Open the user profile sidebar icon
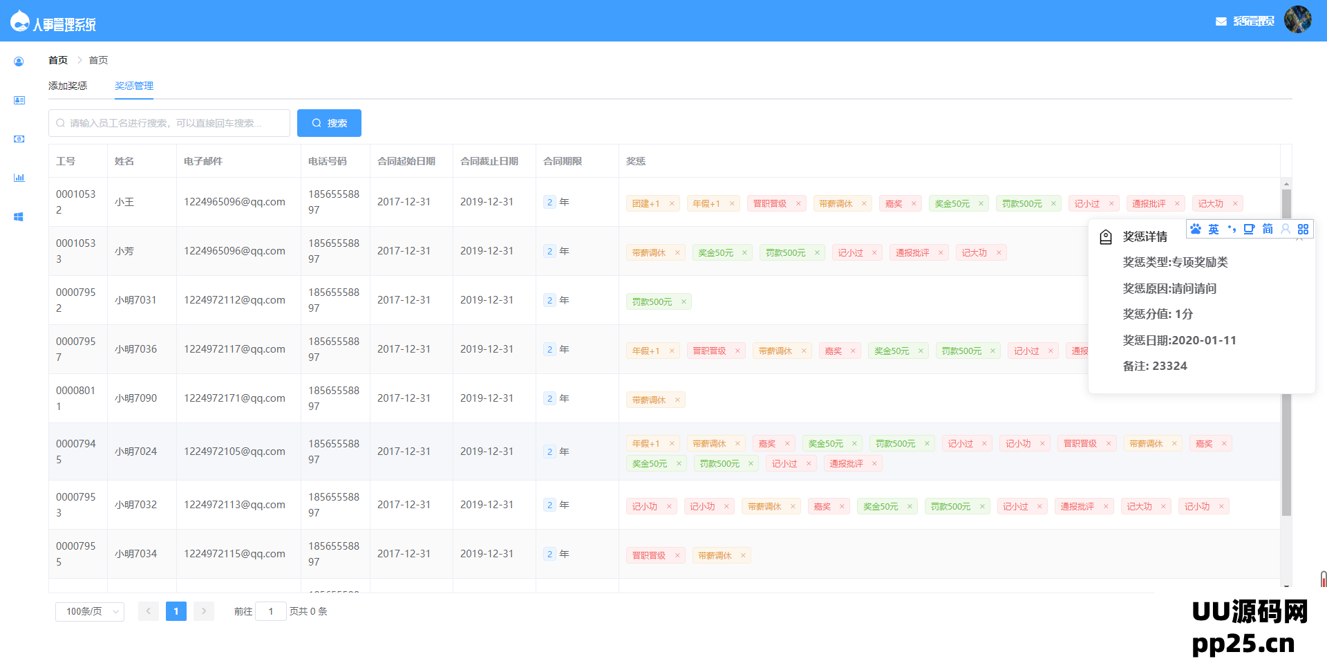1327x670 pixels. [x=19, y=62]
